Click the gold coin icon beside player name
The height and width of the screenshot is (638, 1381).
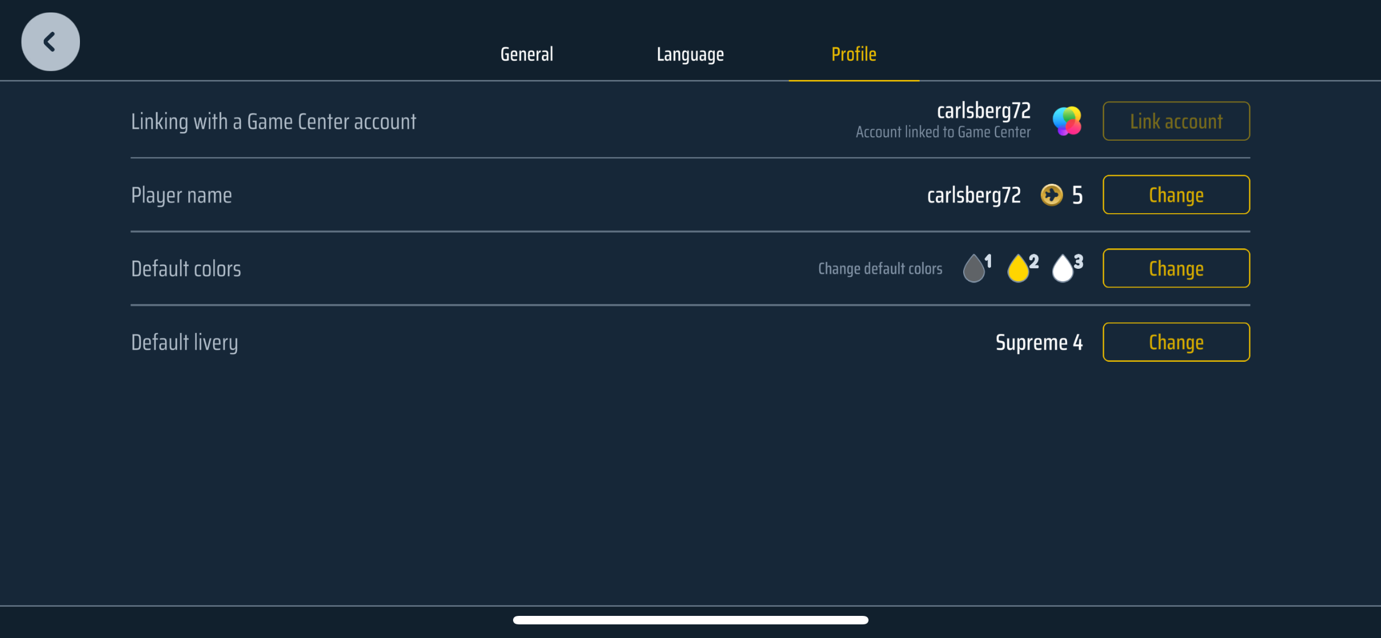coord(1052,195)
